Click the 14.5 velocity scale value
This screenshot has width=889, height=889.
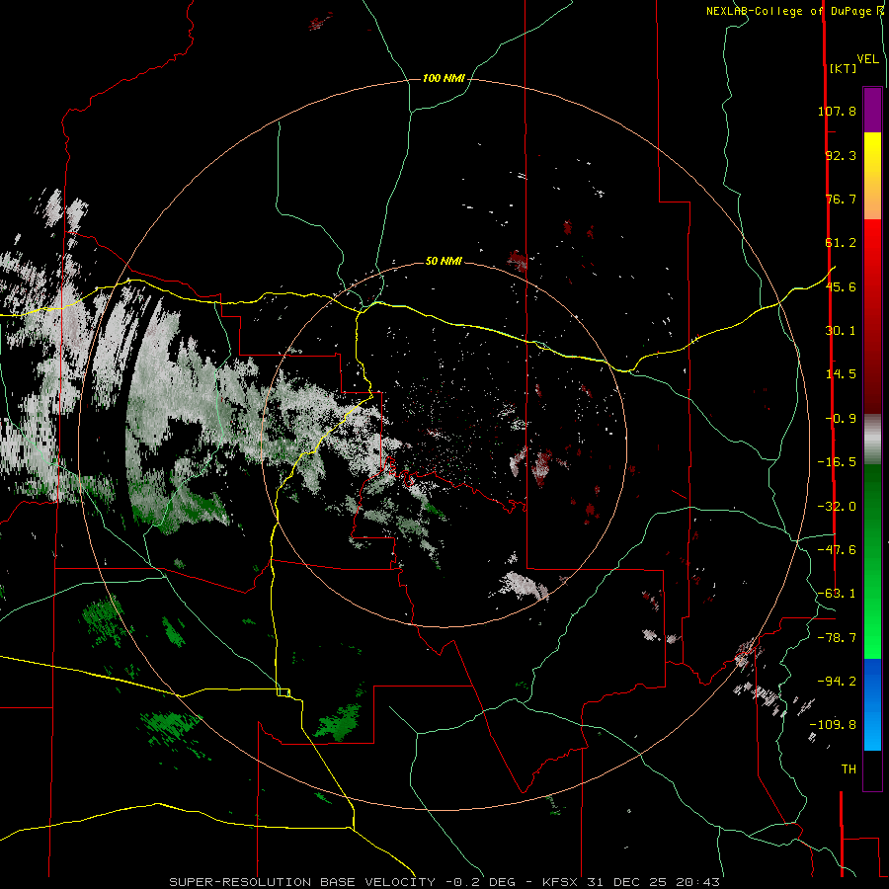(x=841, y=374)
